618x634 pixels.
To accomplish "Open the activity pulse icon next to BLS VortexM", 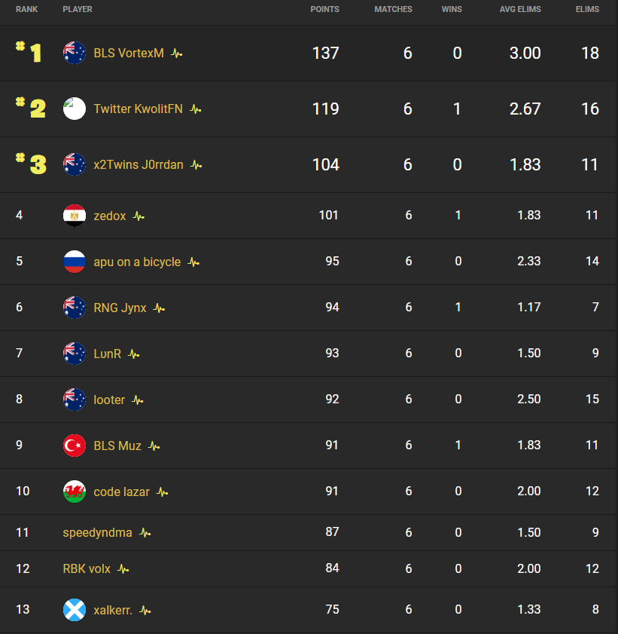I will (176, 53).
